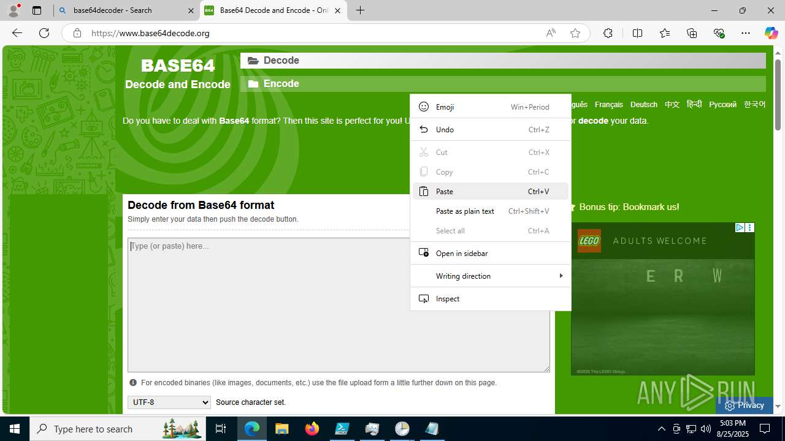The height and width of the screenshot is (441, 785).
Task: Switch language to हिन्दी
Action: (x=694, y=105)
